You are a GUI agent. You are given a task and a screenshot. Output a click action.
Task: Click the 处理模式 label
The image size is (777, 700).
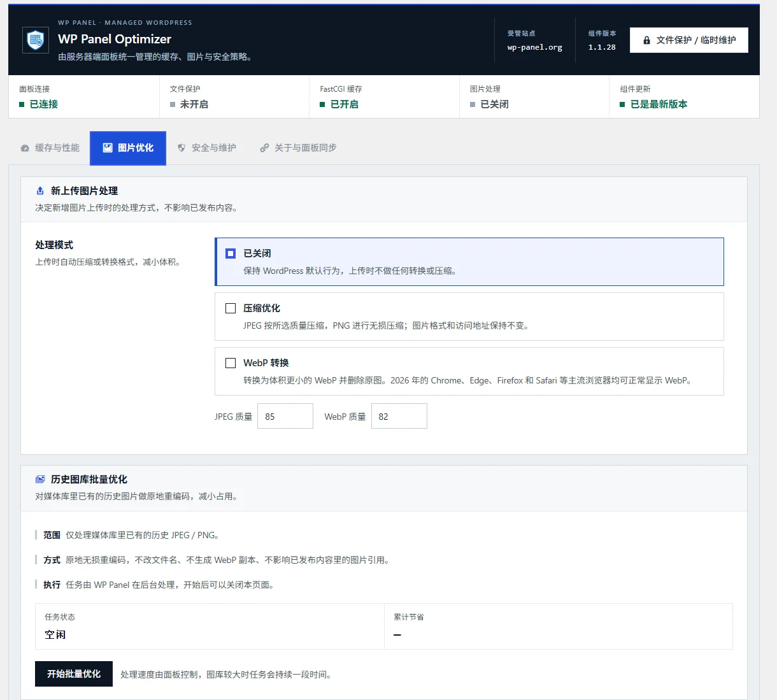tap(54, 245)
